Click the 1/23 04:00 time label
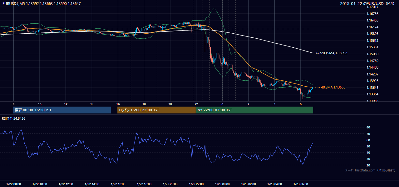 275,184
